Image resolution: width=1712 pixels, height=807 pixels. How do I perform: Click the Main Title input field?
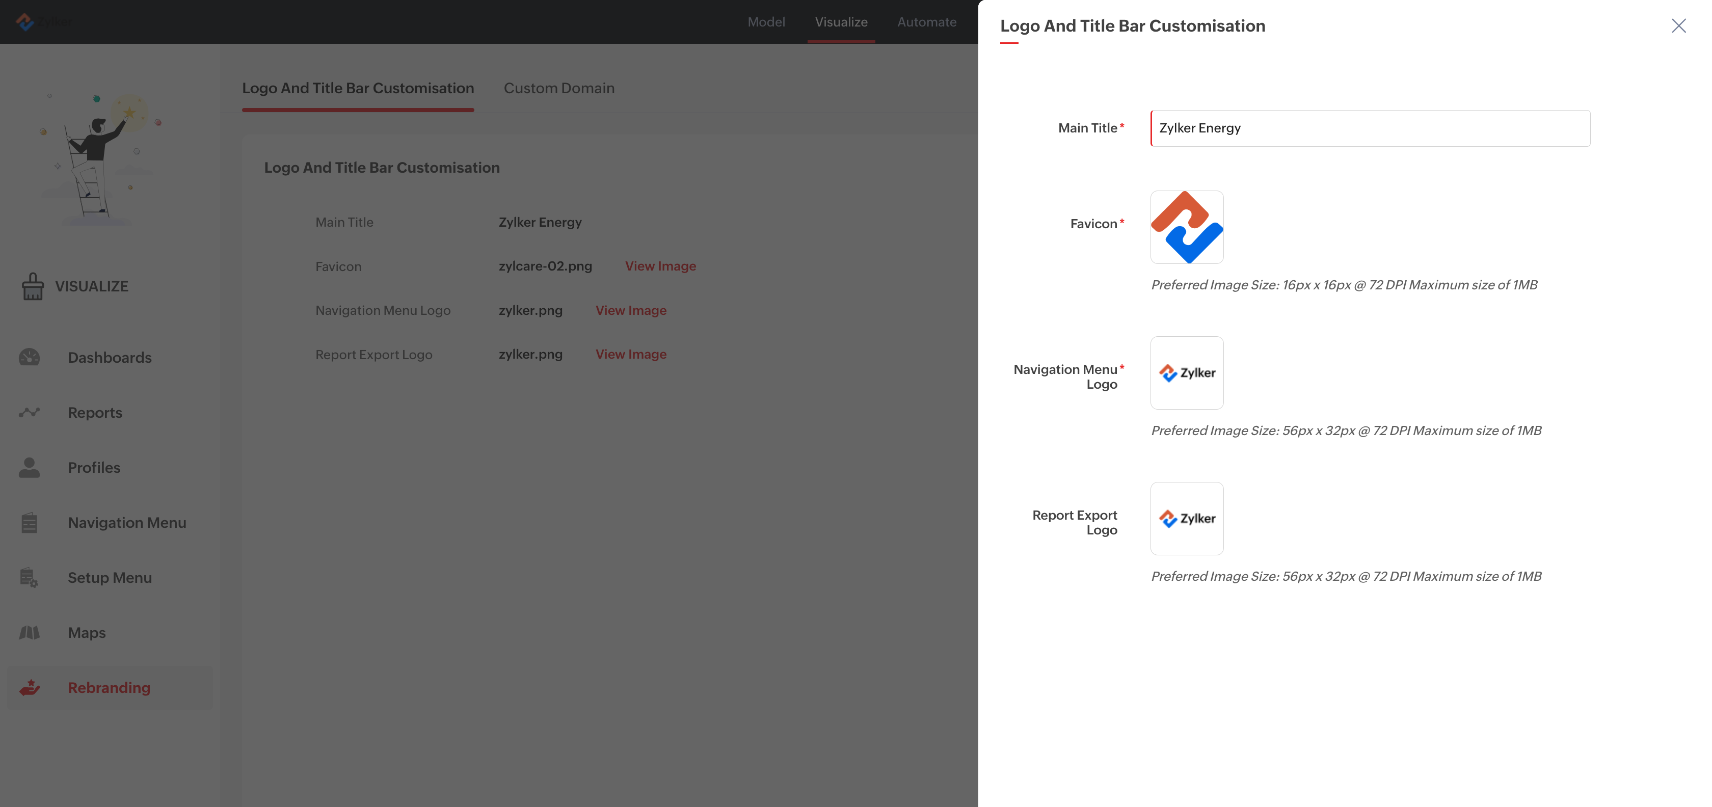pos(1370,128)
